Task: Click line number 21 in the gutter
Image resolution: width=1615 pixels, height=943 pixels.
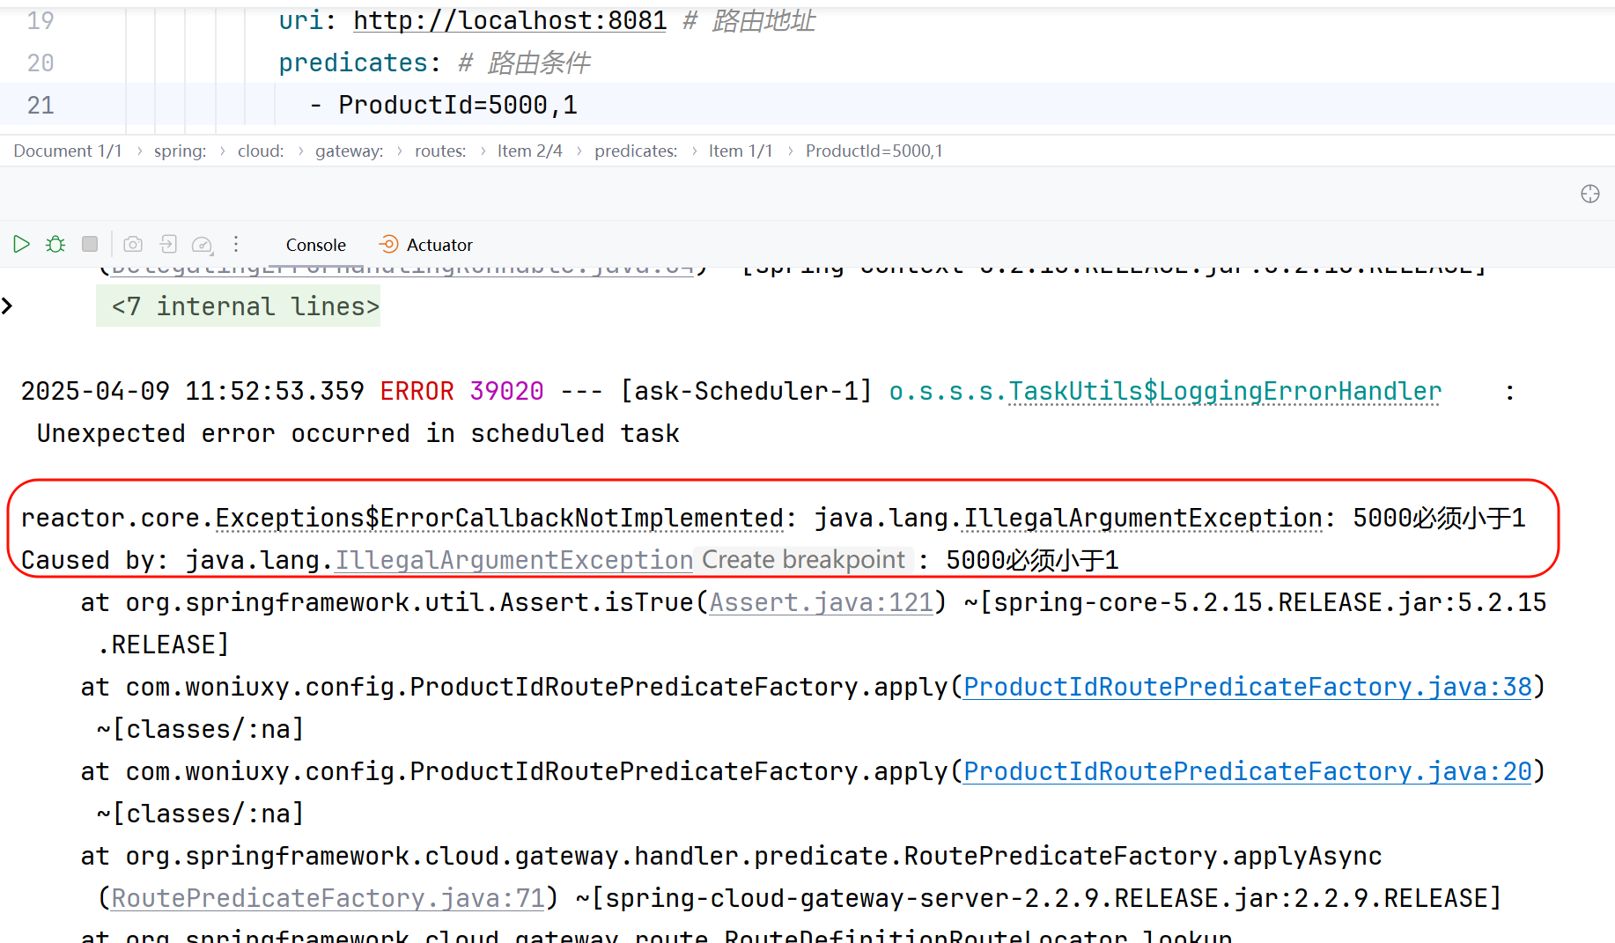Action: pyautogui.click(x=41, y=105)
